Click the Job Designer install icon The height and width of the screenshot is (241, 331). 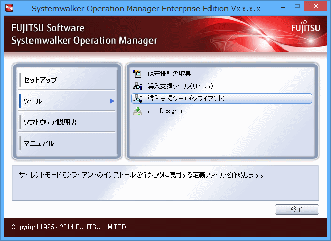[138, 111]
